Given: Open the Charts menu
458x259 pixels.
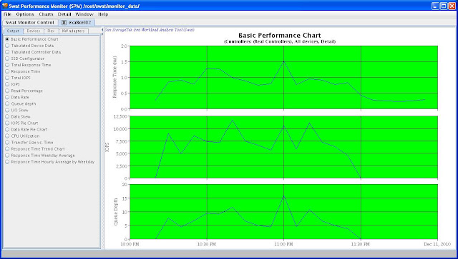Looking at the screenshot, I should coord(46,14).
